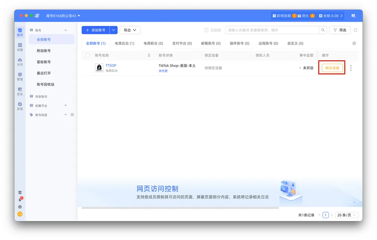Click the keyword search input field
377x240 pixels.
[x=271, y=30]
